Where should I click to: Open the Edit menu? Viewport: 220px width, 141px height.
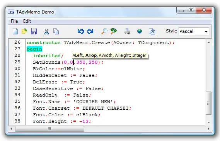click(x=27, y=21)
